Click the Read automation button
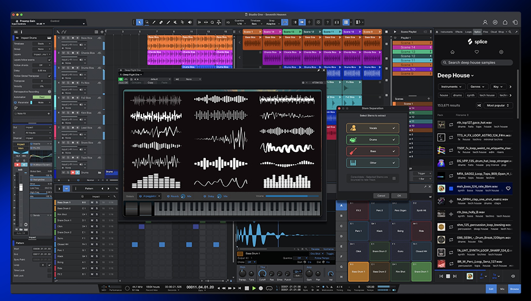The height and width of the screenshot is (301, 531). tap(42, 97)
